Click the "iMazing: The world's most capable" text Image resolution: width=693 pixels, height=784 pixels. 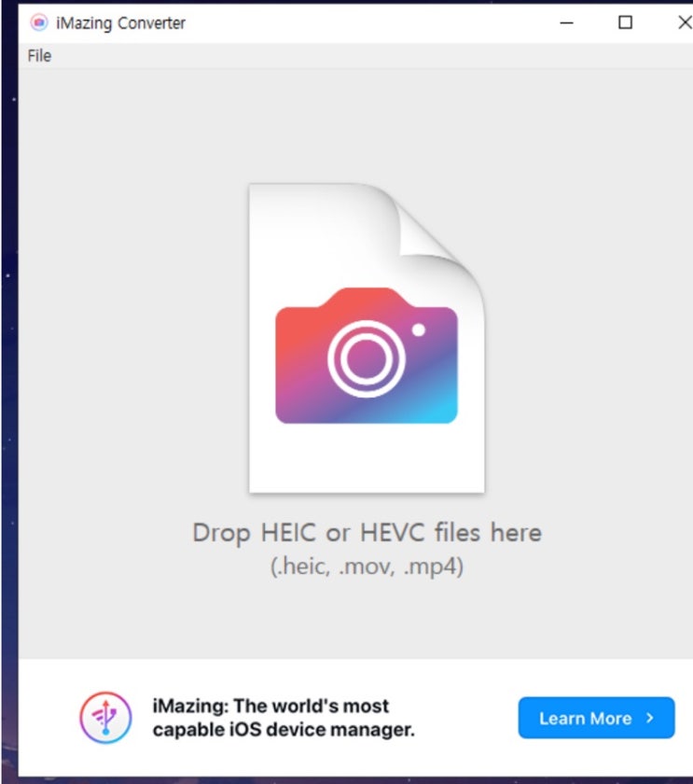pyautogui.click(x=284, y=718)
